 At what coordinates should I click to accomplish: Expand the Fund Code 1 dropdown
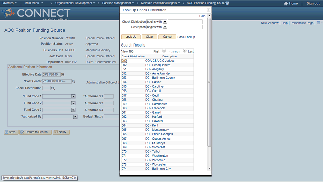73,96
